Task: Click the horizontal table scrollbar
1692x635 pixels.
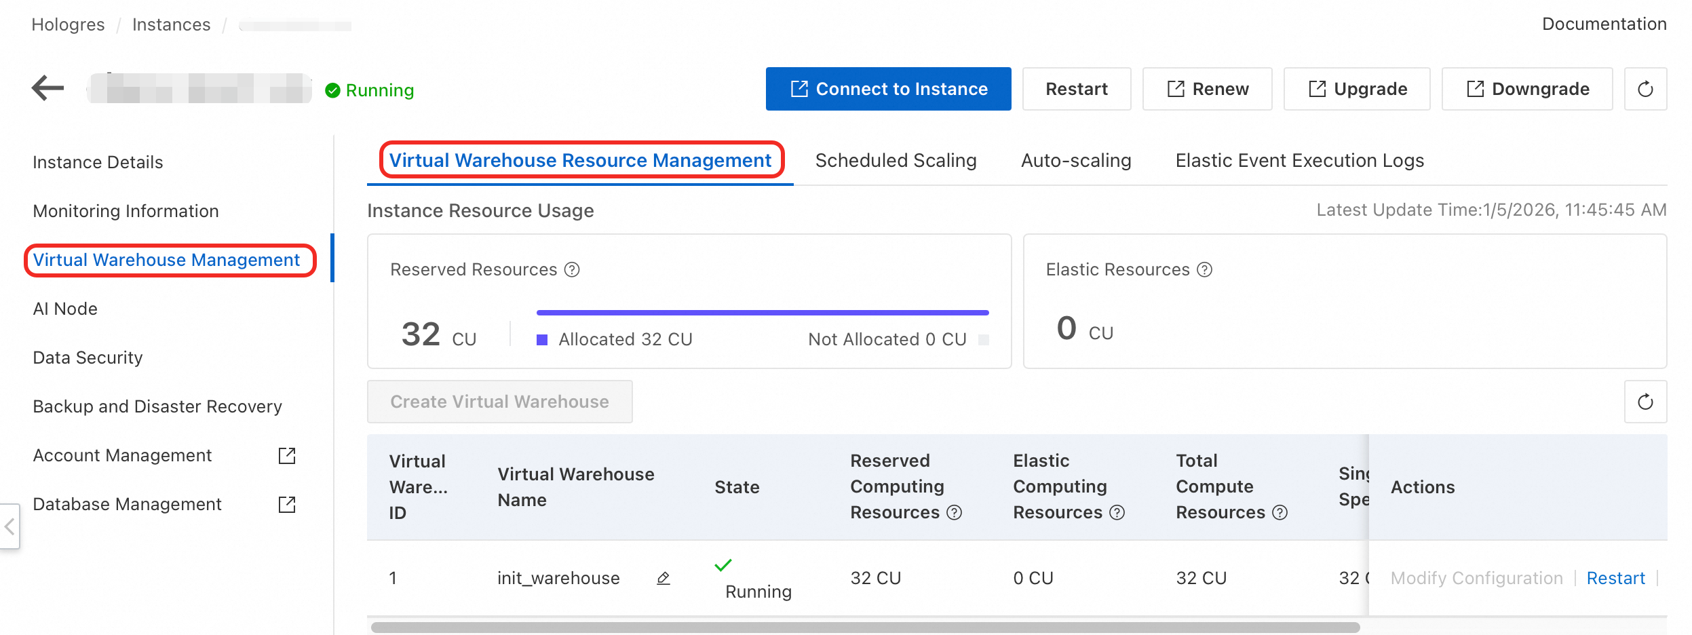Action: pyautogui.click(x=865, y=628)
